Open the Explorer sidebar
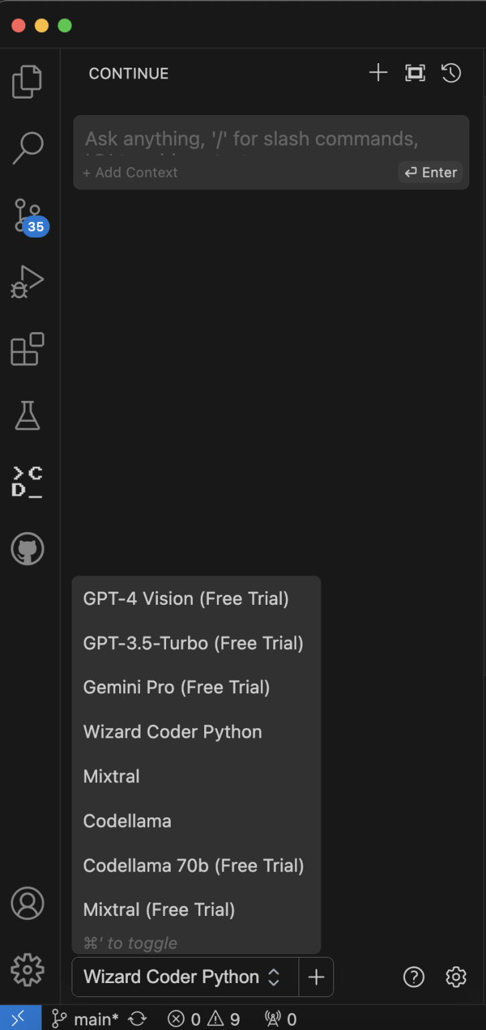 27,81
